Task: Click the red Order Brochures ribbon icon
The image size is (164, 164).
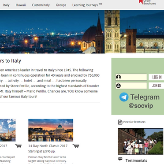Action: (141, 2)
